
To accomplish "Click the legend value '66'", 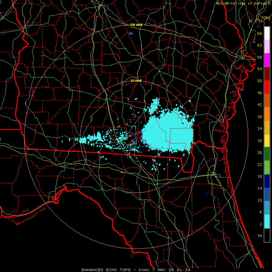I will click(260, 33).
